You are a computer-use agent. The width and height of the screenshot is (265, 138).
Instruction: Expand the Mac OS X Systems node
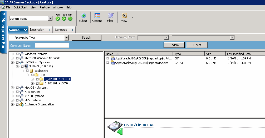tap(12, 88)
